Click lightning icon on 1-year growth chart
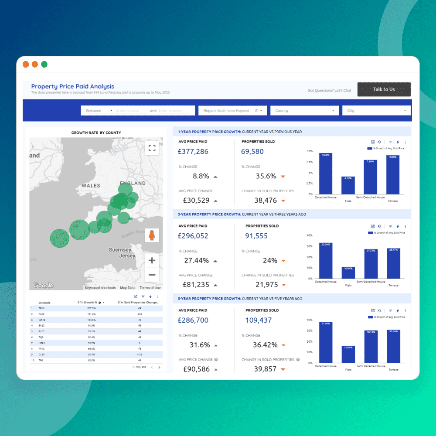The width and height of the screenshot is (436, 436). tap(398, 142)
